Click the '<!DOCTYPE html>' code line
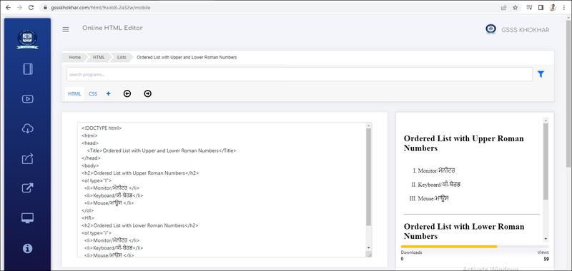Screen dimensions: 572x271 [x=102, y=128]
